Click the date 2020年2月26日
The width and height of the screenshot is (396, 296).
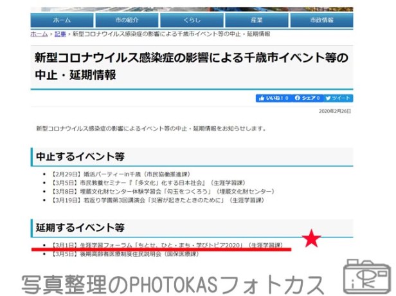[x=335, y=111]
